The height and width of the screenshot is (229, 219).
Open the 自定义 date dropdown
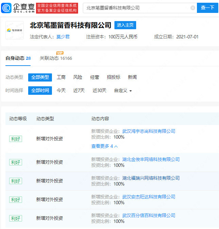(123, 91)
